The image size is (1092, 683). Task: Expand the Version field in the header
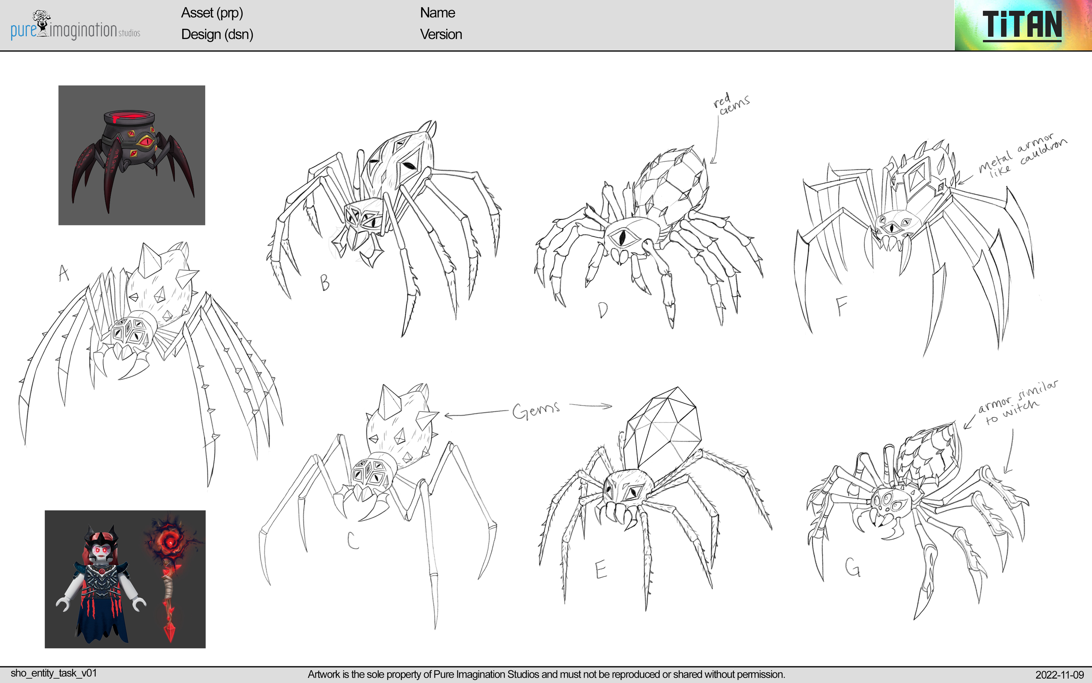441,35
